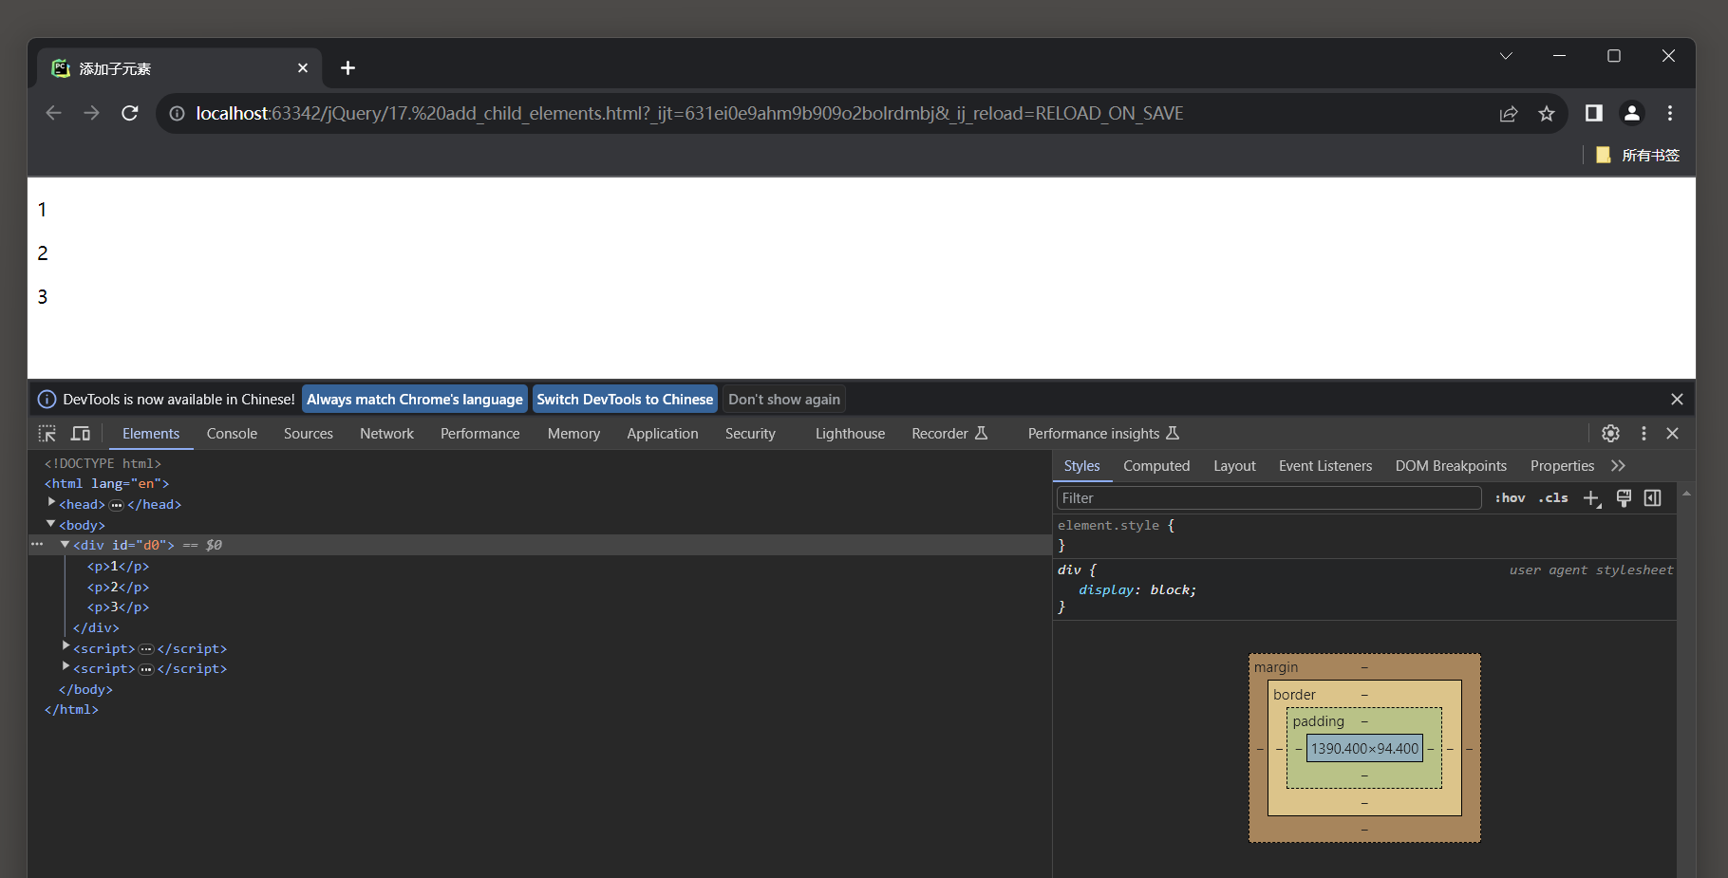Expand the first script element

click(66, 645)
